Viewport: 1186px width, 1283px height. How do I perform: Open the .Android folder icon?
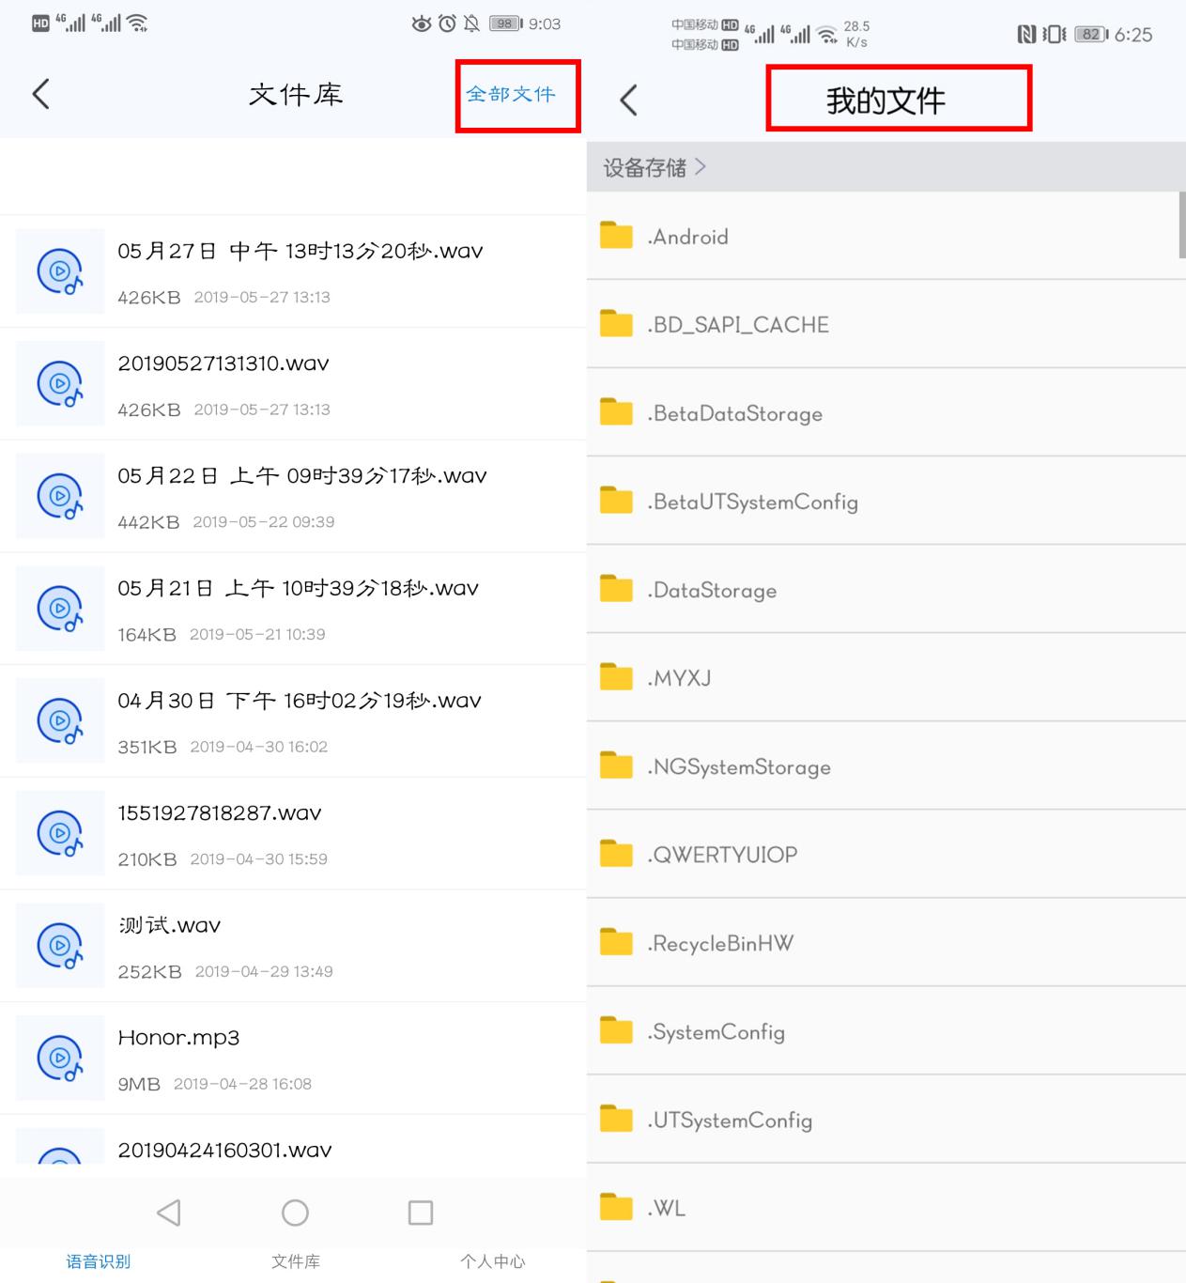pyautogui.click(x=615, y=235)
